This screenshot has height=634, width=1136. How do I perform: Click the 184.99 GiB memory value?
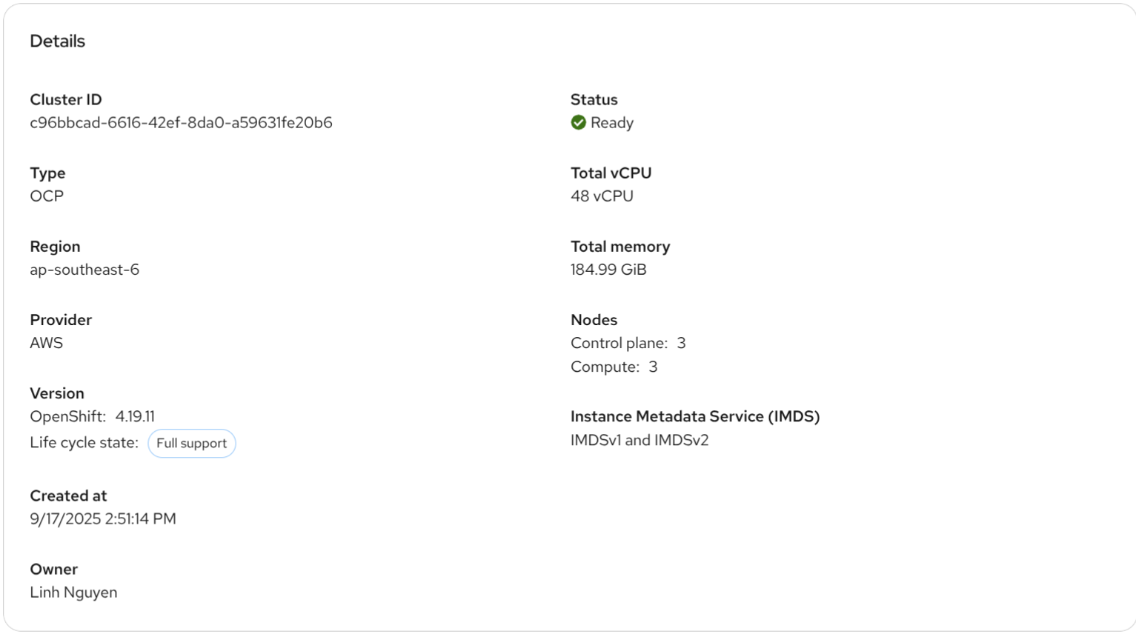coord(608,270)
